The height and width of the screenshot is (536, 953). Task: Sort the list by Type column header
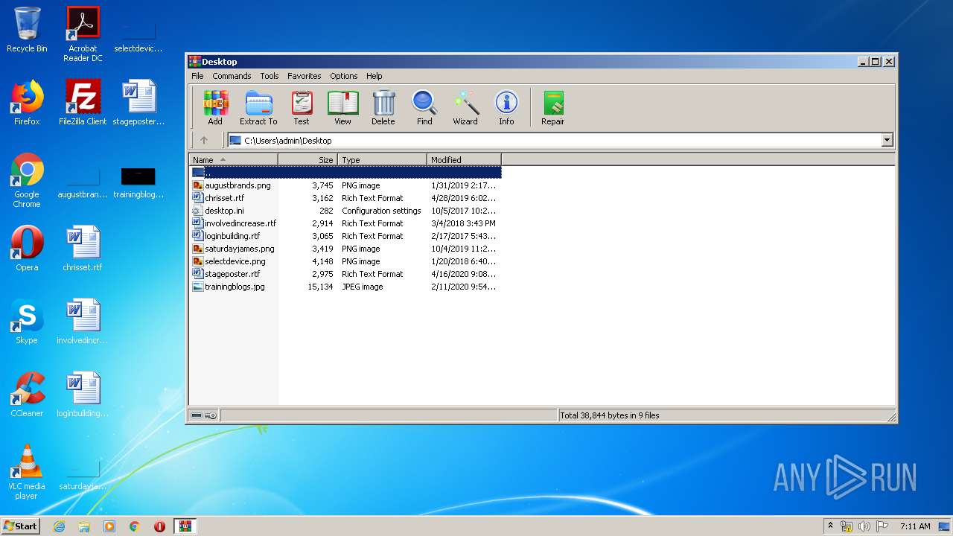tap(382, 159)
